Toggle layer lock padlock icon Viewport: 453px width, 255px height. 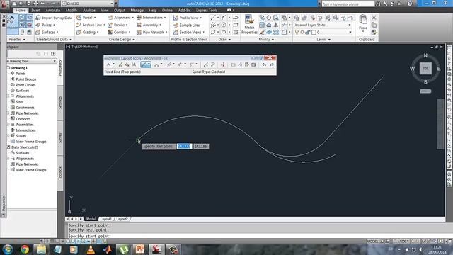tap(308, 32)
